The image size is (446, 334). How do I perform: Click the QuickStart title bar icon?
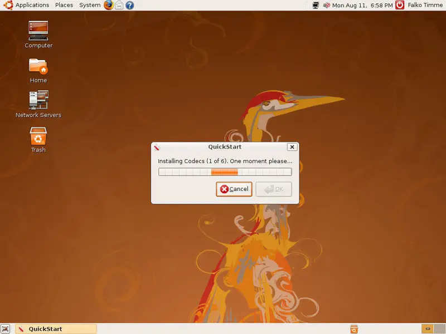click(157, 147)
